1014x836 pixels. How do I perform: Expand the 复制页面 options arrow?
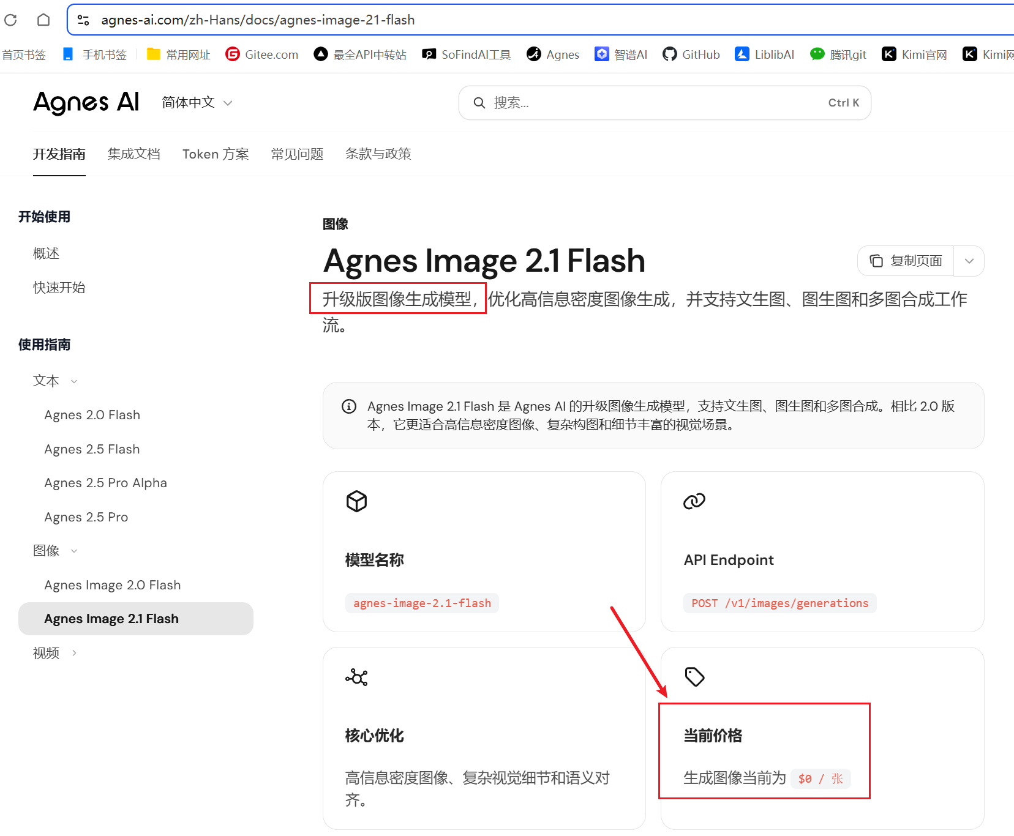point(969,261)
